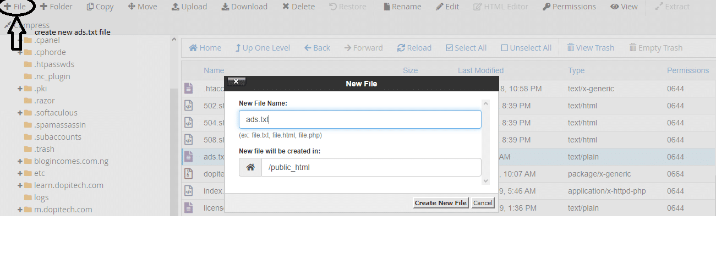Reload the file listing

(414, 48)
